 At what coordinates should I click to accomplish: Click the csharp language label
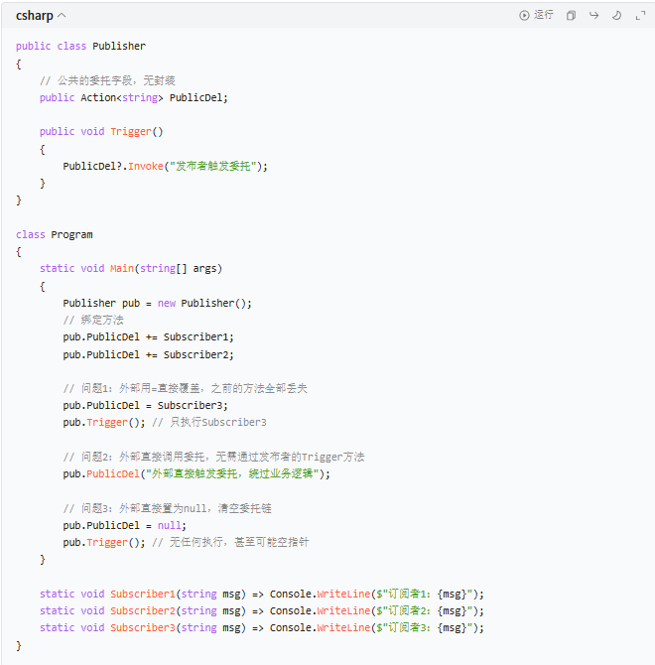[34, 16]
